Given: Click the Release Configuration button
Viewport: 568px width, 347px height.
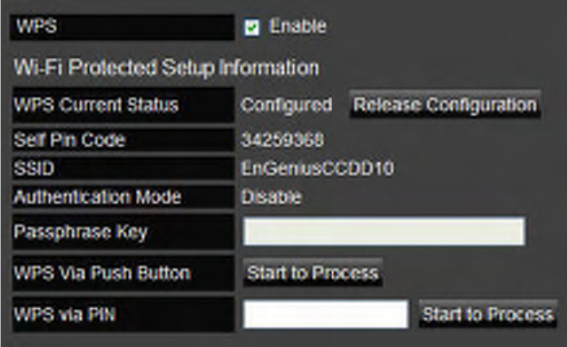Looking at the screenshot, I should (445, 105).
